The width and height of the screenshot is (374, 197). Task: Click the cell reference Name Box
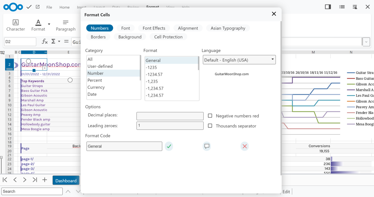click(x=20, y=42)
